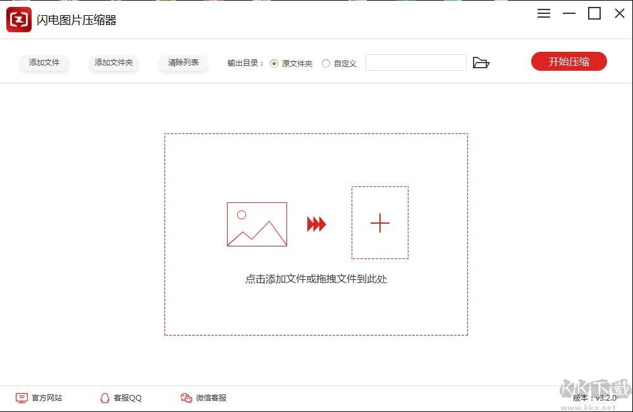Select the 原文件夹 output option
Image resolution: width=633 pixels, height=412 pixels.
pos(274,63)
